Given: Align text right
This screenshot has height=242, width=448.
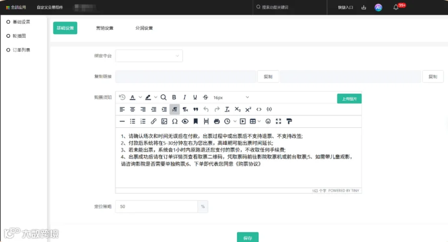Looking at the screenshot, I should click(143, 109).
